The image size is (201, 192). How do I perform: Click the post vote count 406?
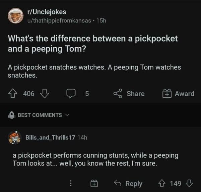[x=29, y=94]
